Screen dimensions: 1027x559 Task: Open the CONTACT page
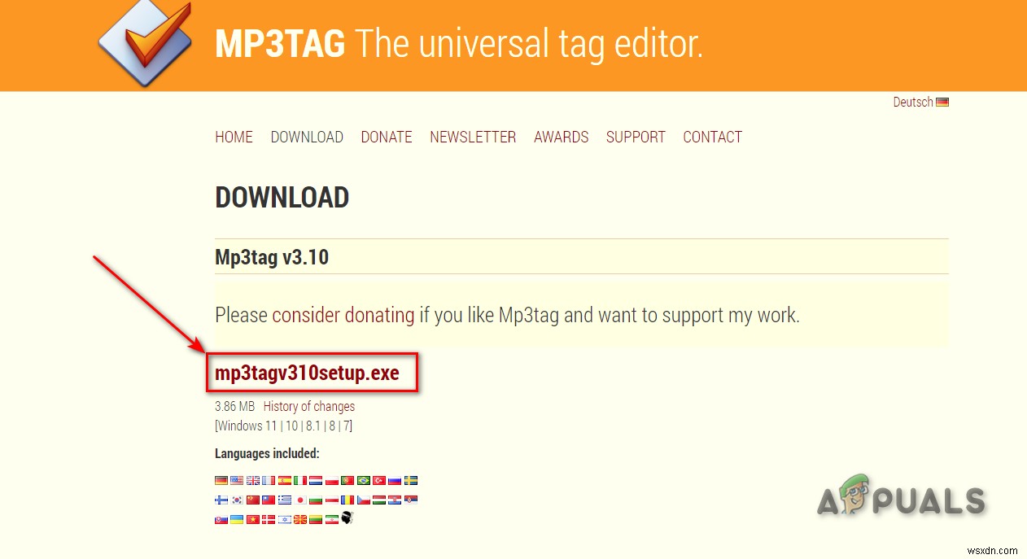pos(713,137)
